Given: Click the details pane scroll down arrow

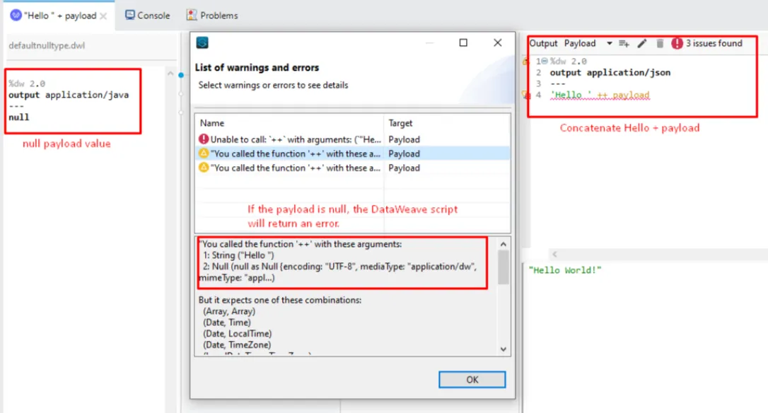Looking at the screenshot, I should click(x=503, y=349).
